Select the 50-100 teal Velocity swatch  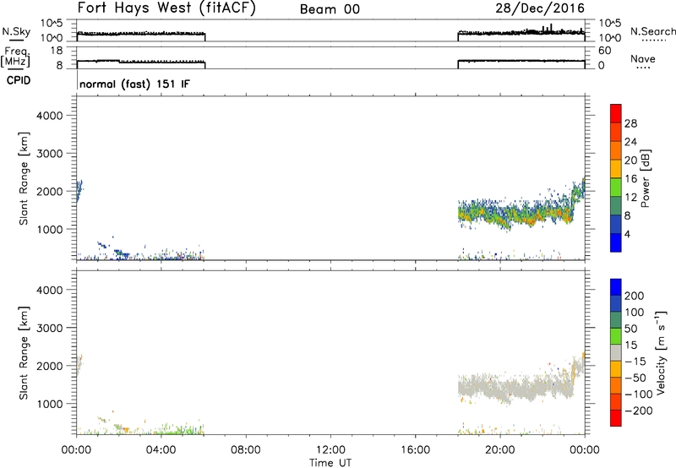point(616,320)
